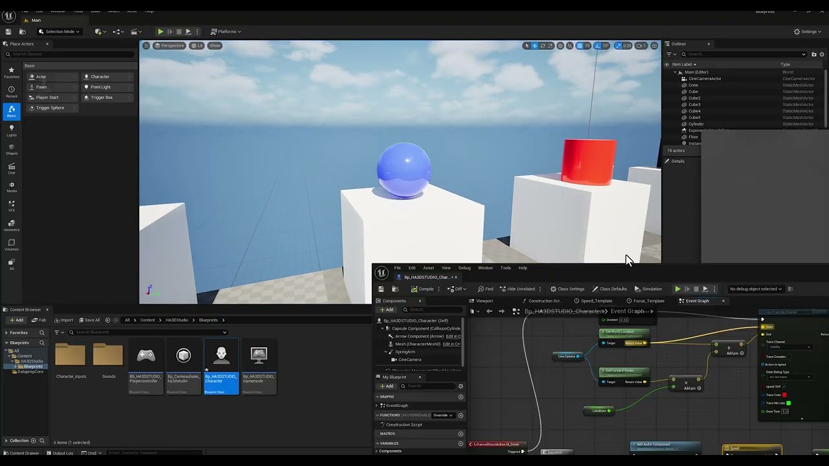Click Save All in Content Browser
The width and height of the screenshot is (829, 466).
(89, 320)
